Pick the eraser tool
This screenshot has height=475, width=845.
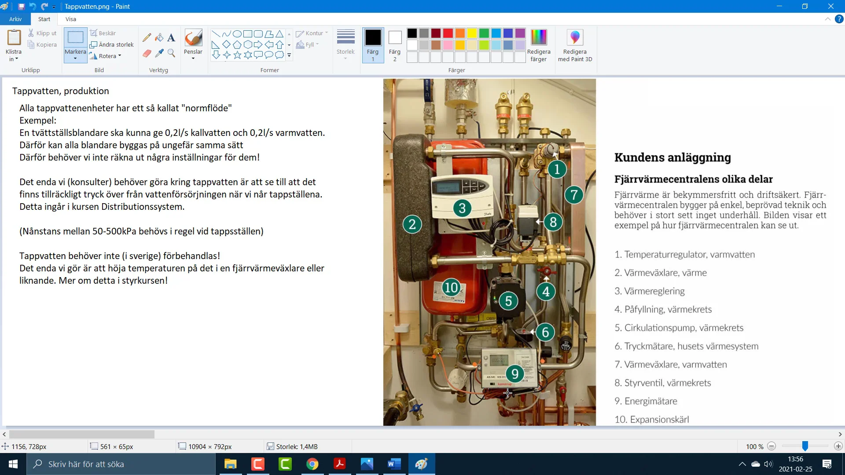[147, 53]
